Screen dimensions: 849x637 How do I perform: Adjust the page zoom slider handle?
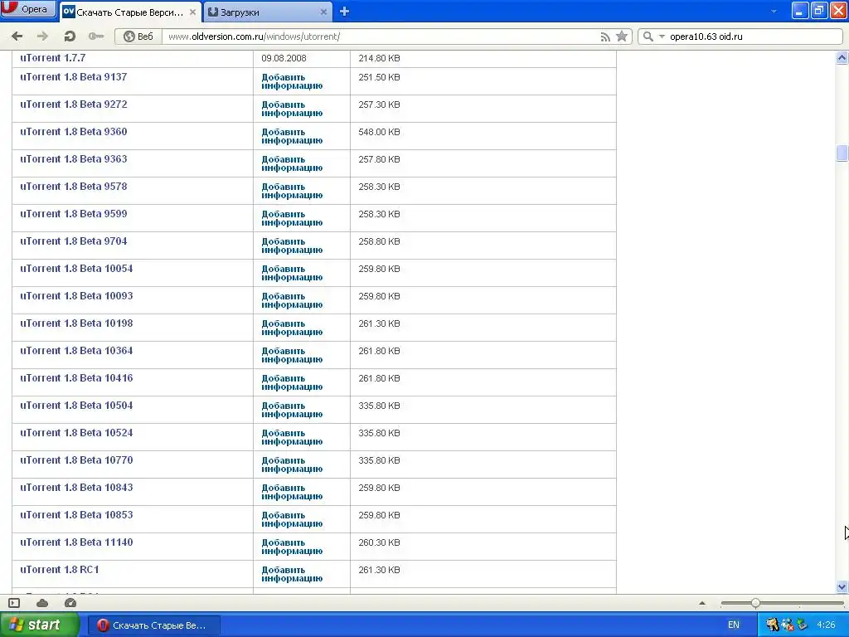click(x=755, y=603)
